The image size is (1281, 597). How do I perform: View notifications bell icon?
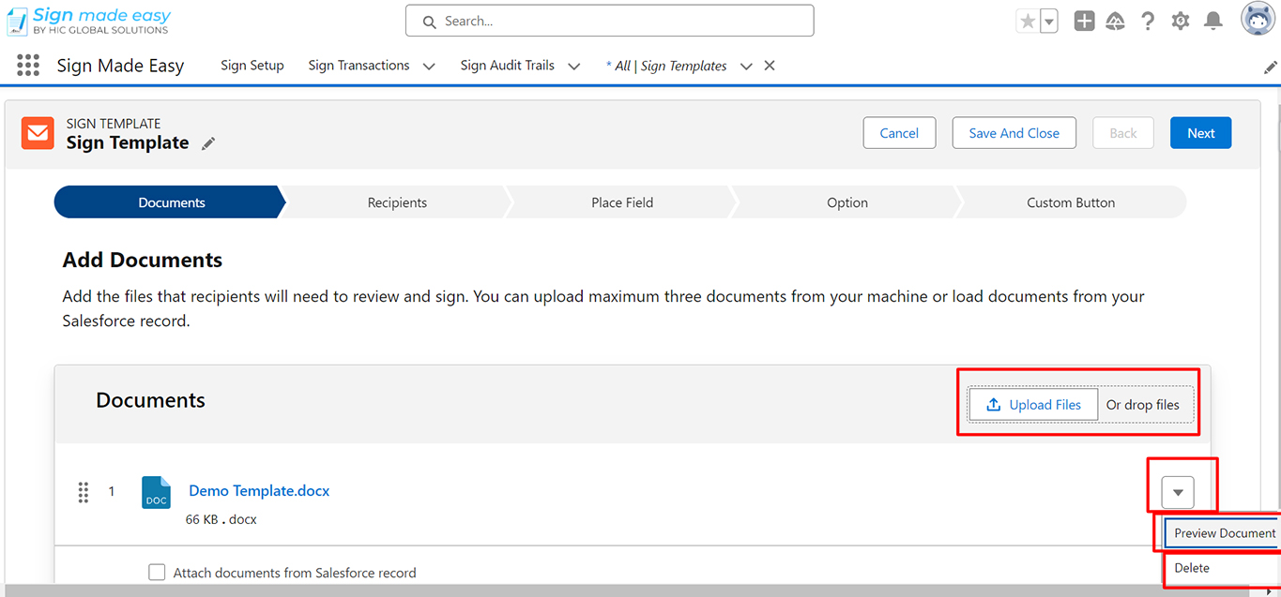click(x=1213, y=21)
